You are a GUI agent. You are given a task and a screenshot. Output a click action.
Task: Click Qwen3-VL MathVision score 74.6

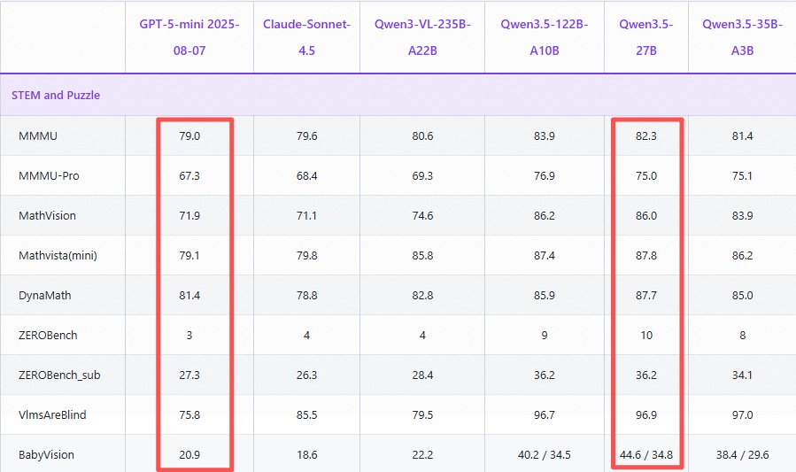422,216
